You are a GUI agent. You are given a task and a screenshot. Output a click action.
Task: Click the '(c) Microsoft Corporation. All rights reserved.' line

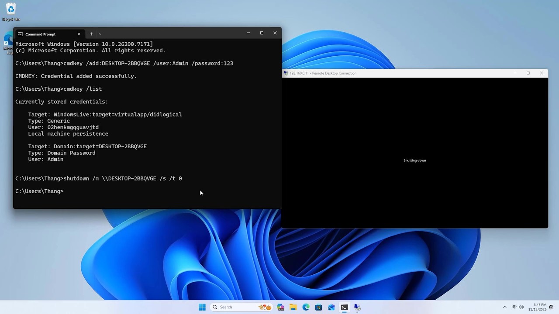tap(90, 51)
